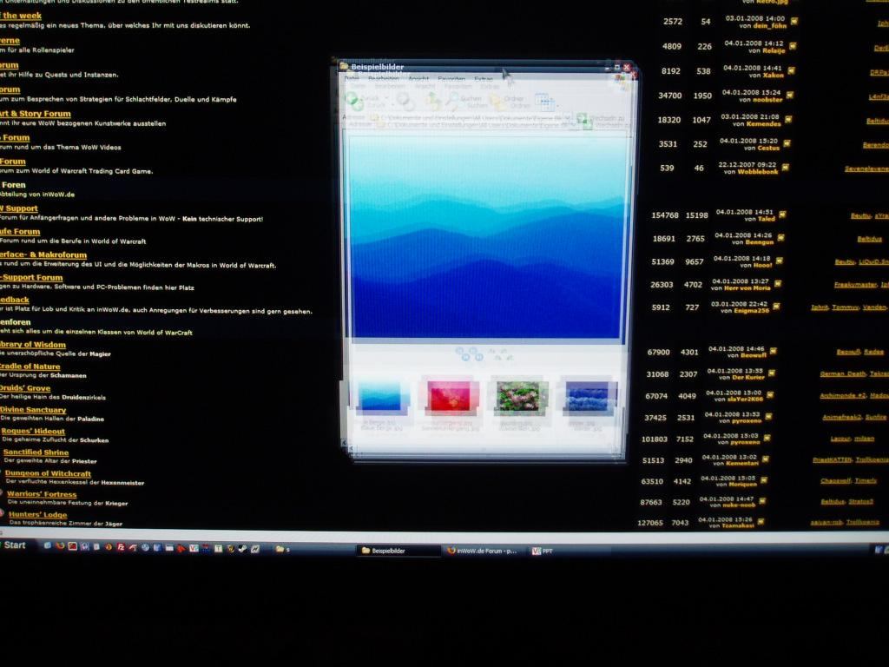Image resolution: width=889 pixels, height=667 pixels.
Task: Open Suchen (search) in Beispielbilder toolbar
Action: 466,102
